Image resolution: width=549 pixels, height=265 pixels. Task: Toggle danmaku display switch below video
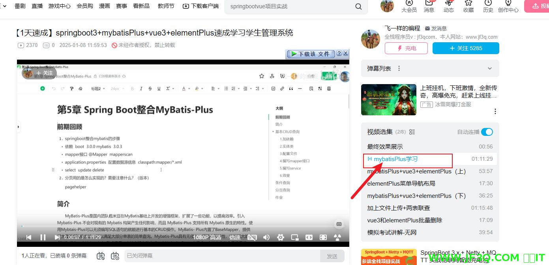(101, 256)
